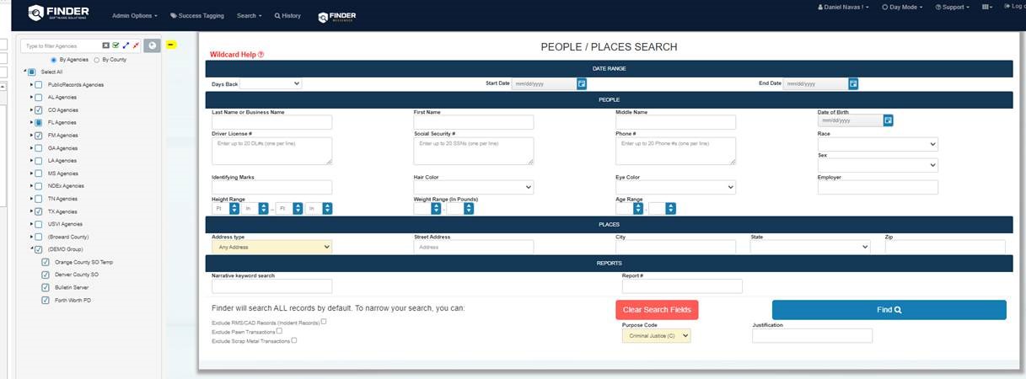Toggle the Select All checkbox

[32, 72]
